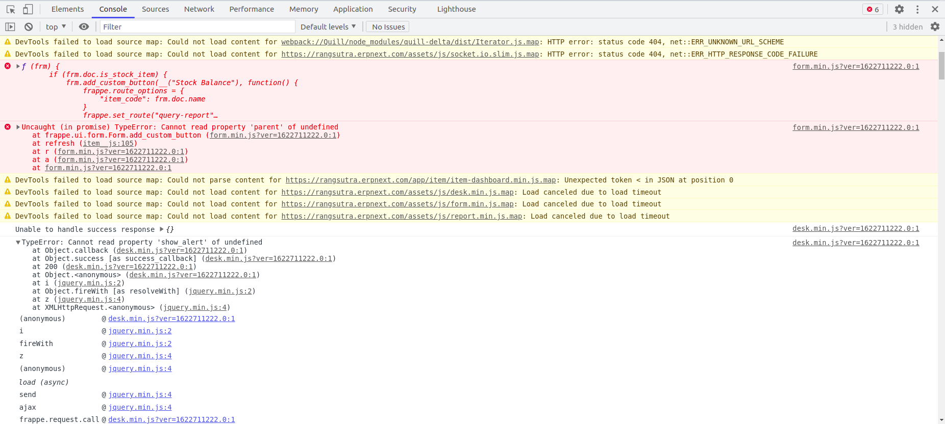Open the Default levels dropdown
The height and width of the screenshot is (424, 945).
tap(328, 26)
